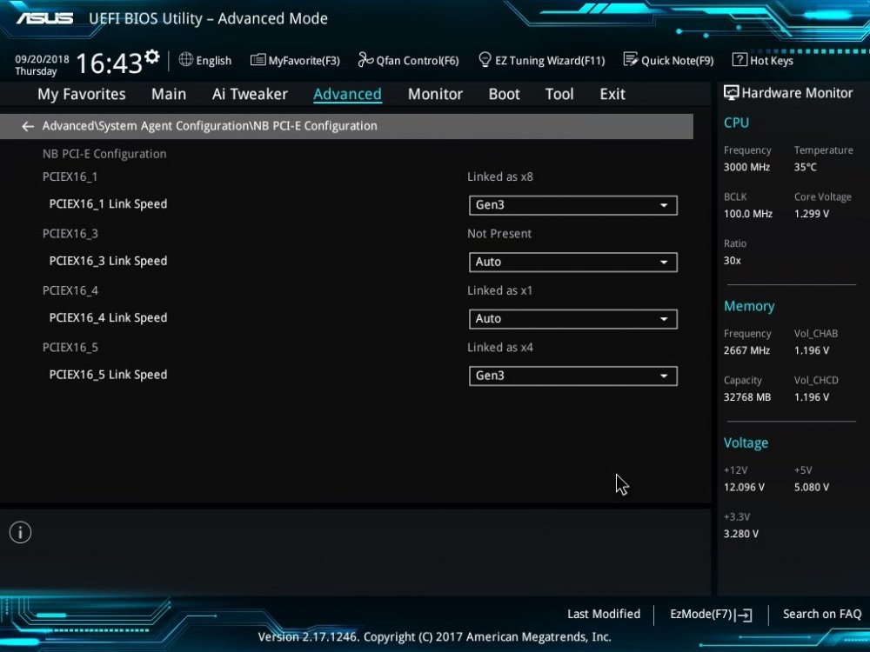Click 'Linked as x4' status text
The width and height of the screenshot is (870, 652).
[x=500, y=348]
